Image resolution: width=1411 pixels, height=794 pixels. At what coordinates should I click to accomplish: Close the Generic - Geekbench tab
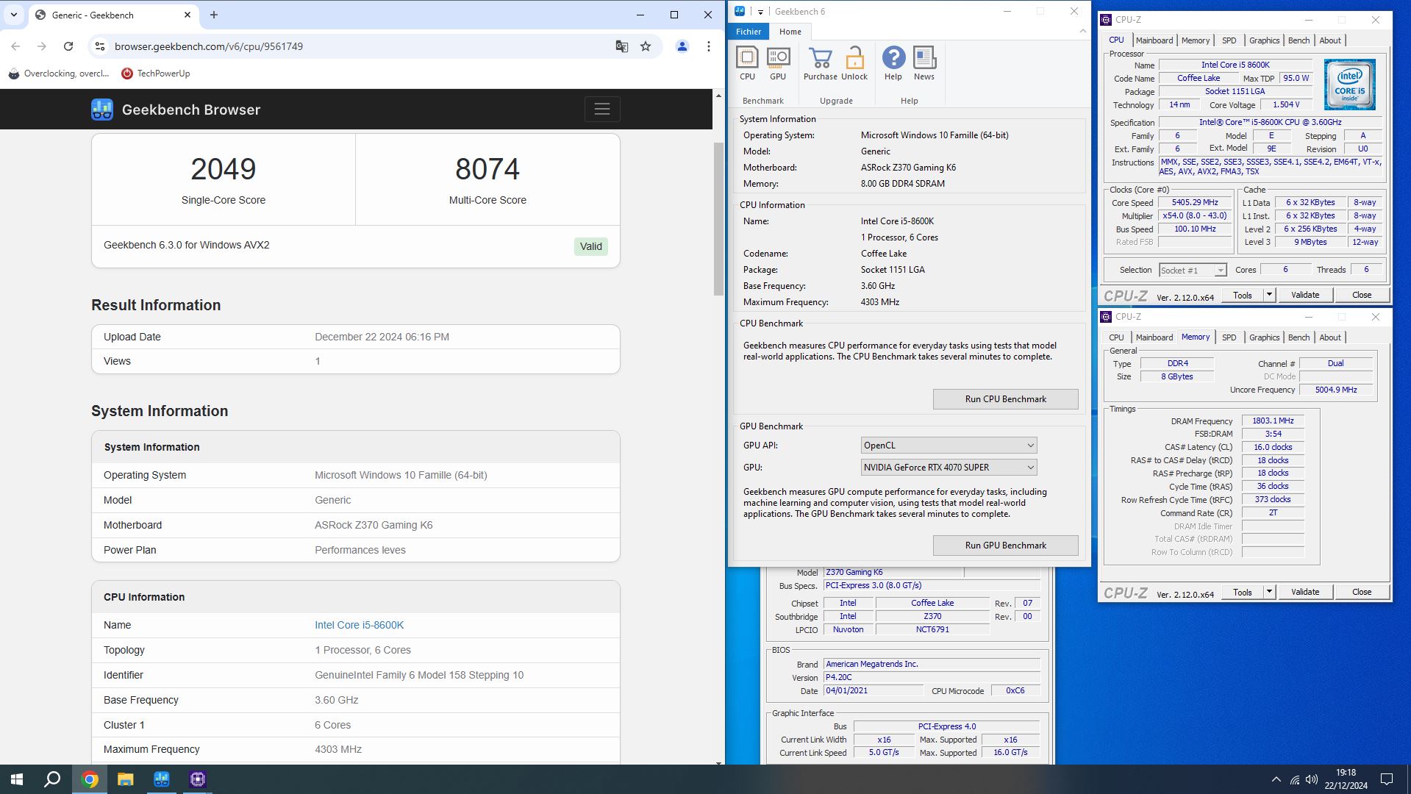pos(187,15)
